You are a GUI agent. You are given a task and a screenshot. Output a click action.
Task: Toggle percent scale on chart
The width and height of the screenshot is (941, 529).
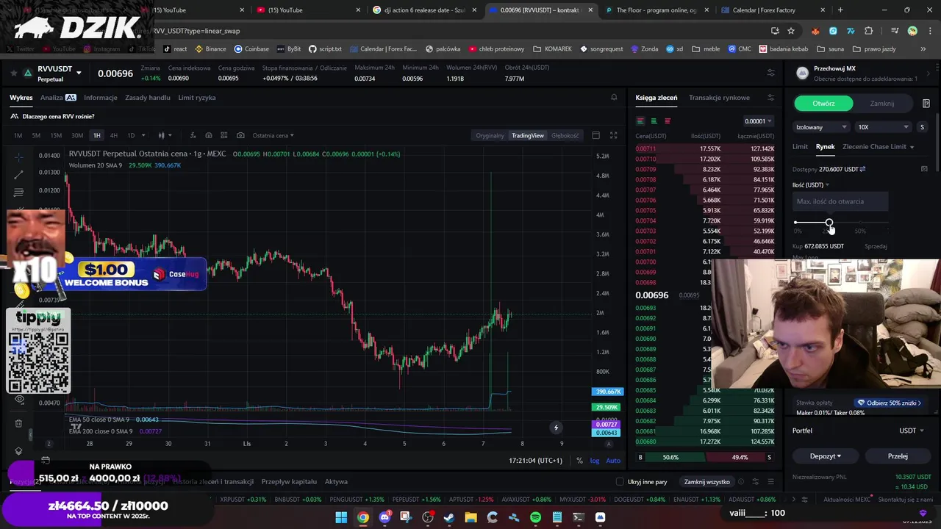(x=579, y=461)
